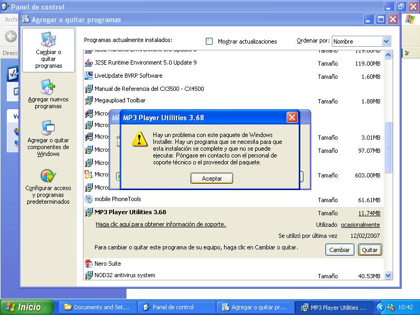Click the mobile PhoneTools program icon
Screen dimensions: 420x315
click(x=89, y=199)
